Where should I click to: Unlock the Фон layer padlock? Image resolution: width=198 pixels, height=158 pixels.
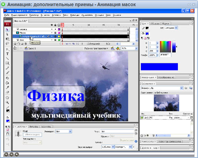coord(55,40)
